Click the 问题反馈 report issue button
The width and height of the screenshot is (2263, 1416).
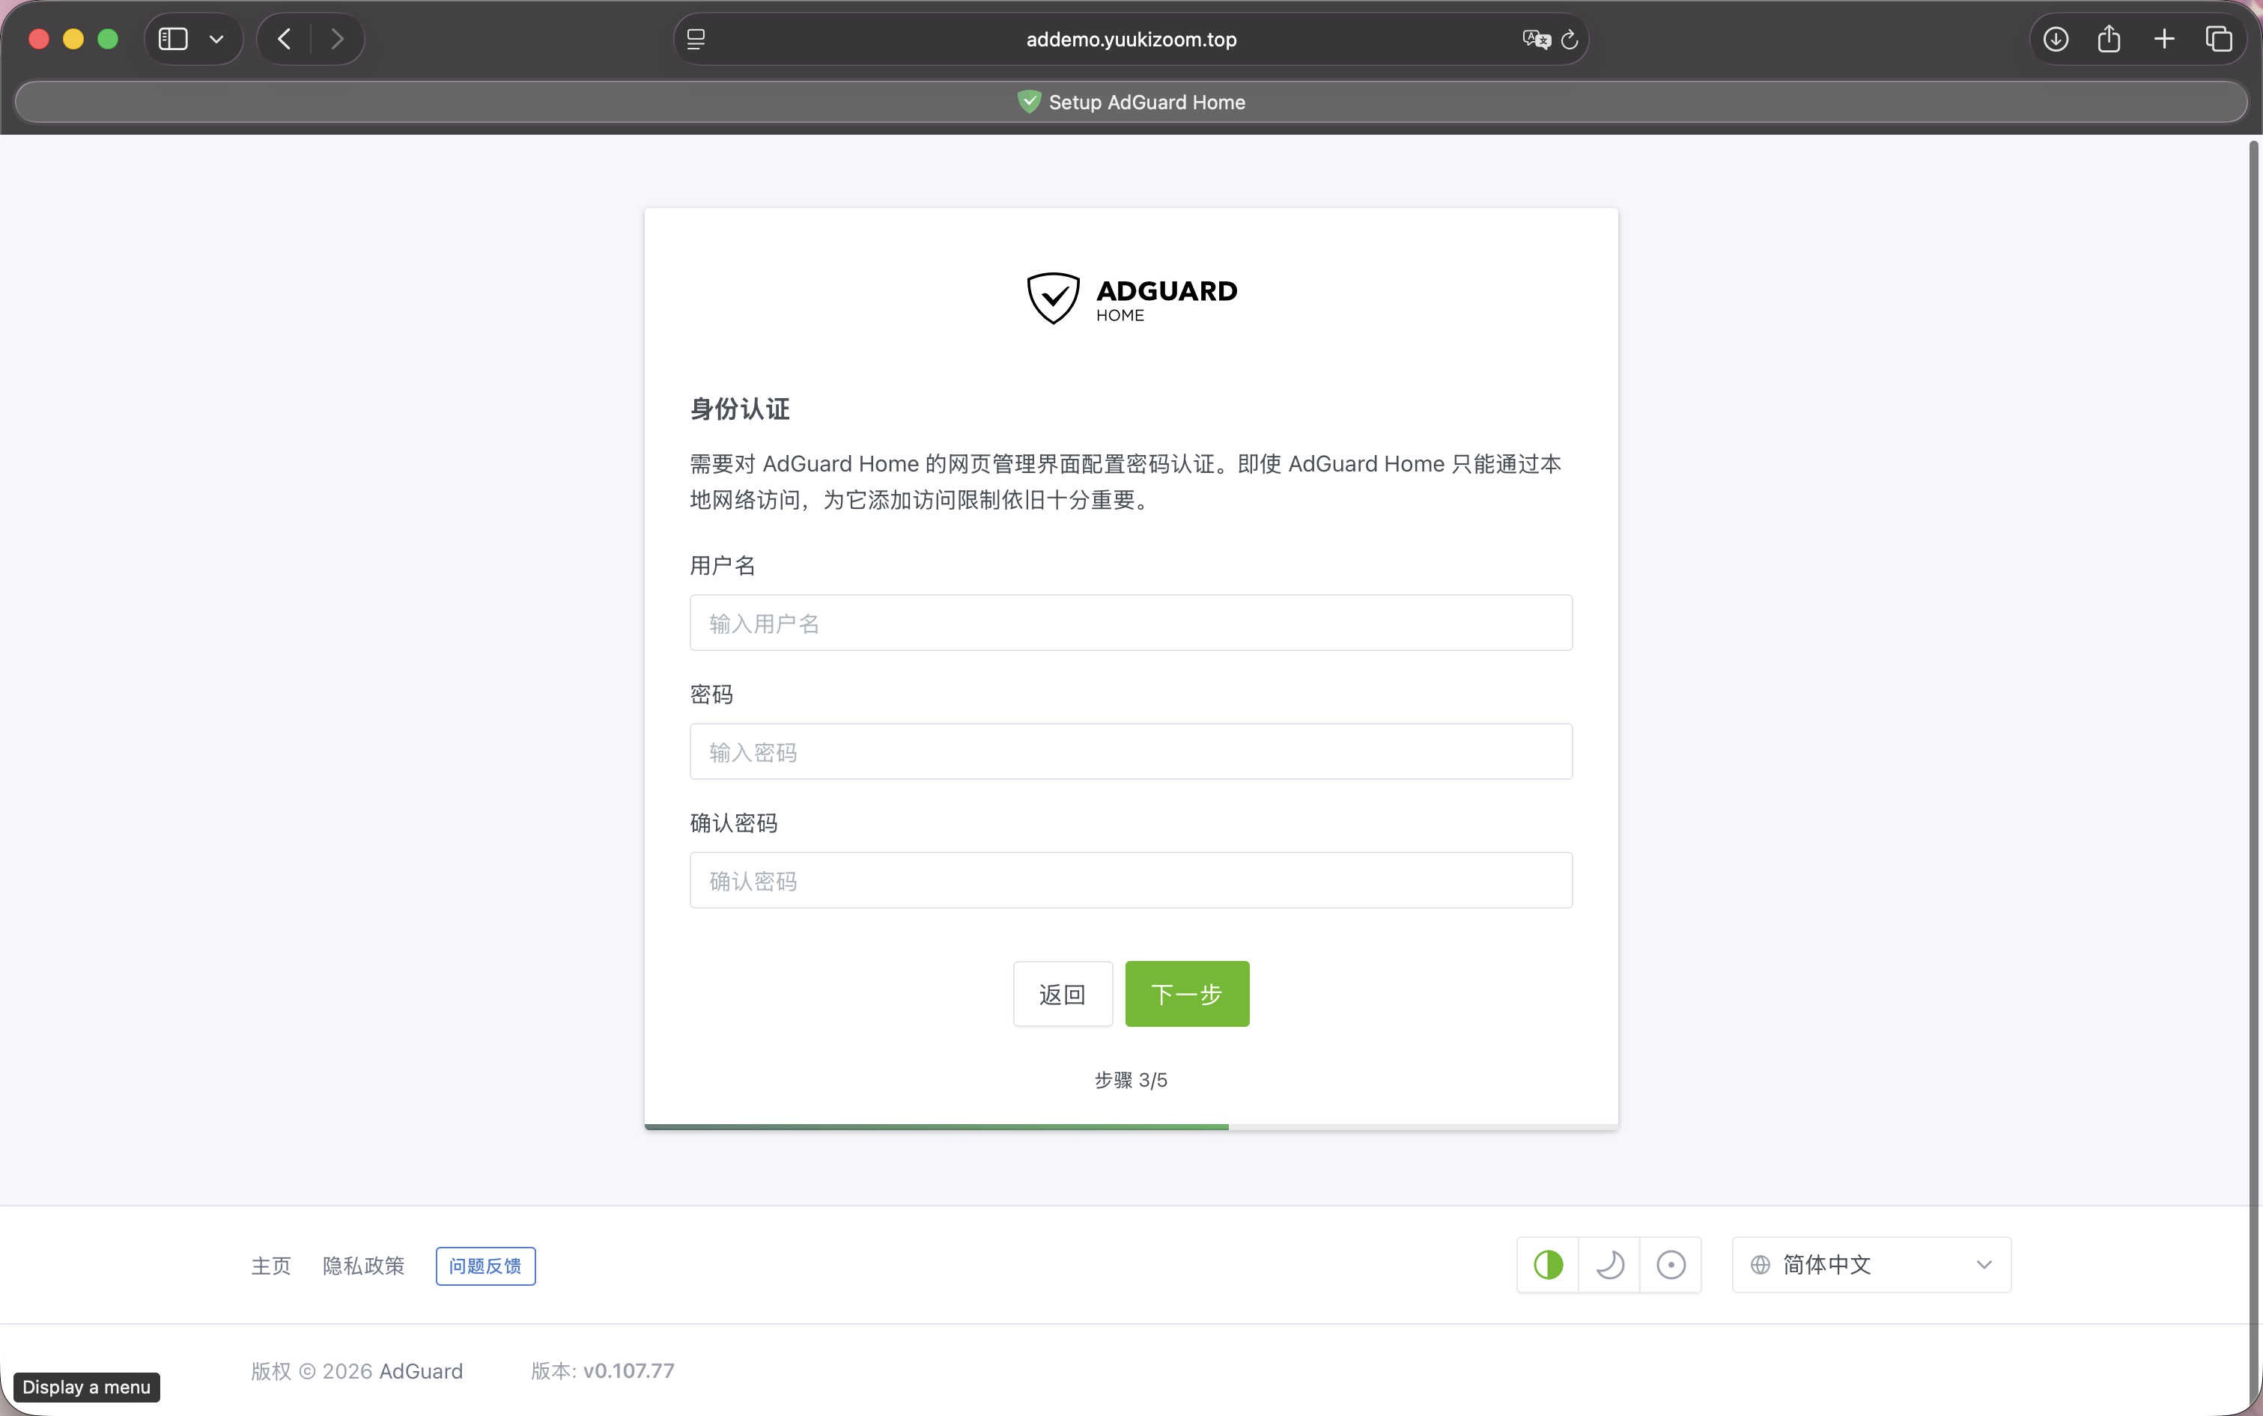[x=485, y=1266]
